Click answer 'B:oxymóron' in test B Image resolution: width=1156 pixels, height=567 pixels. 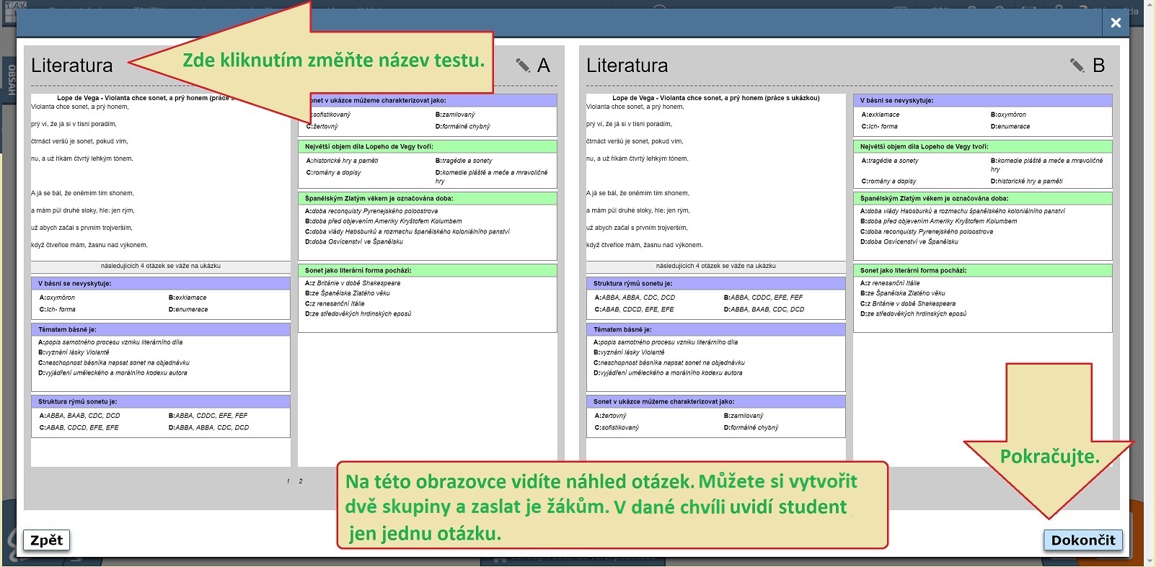click(x=1008, y=115)
